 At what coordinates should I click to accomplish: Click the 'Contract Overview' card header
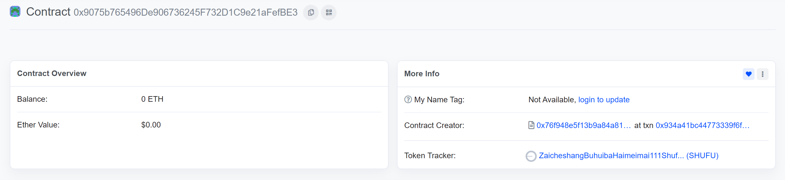tap(52, 74)
